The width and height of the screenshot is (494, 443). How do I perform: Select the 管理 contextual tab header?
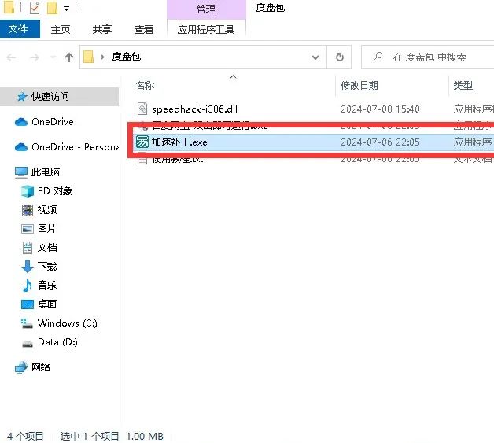(x=206, y=9)
